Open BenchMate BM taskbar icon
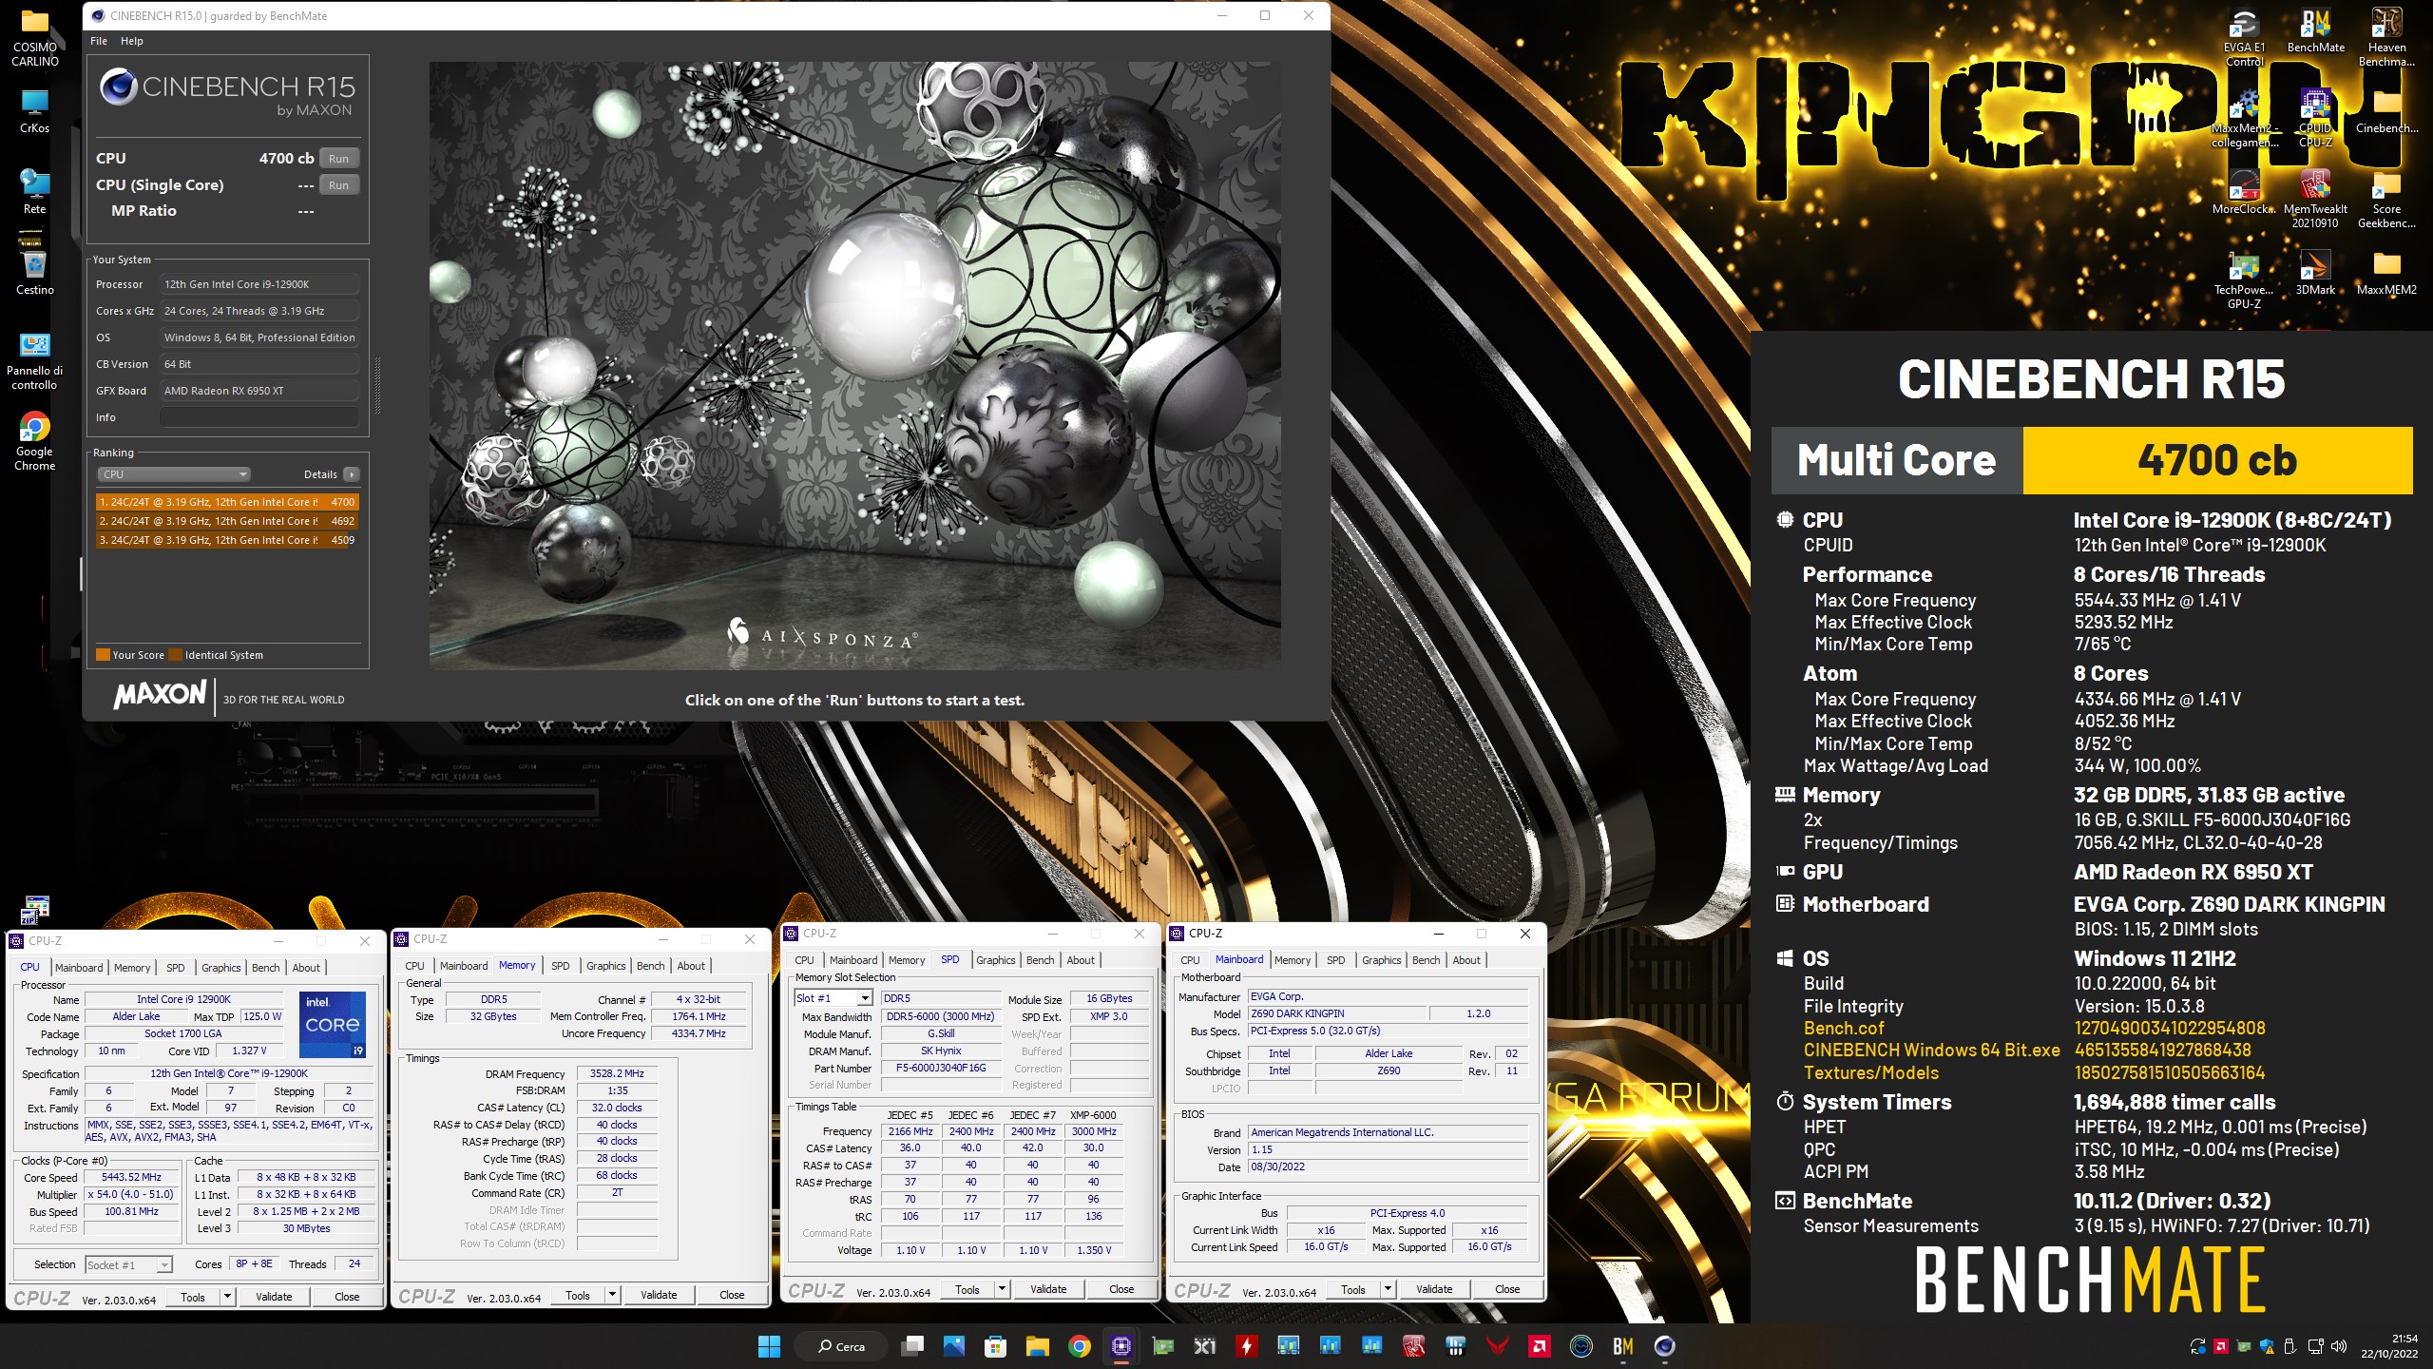The height and width of the screenshot is (1369, 2433). click(1622, 1345)
